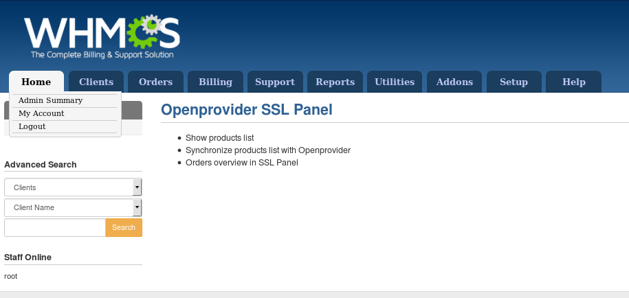Open the Clients tab
This screenshot has height=298, width=629.
pyautogui.click(x=96, y=82)
